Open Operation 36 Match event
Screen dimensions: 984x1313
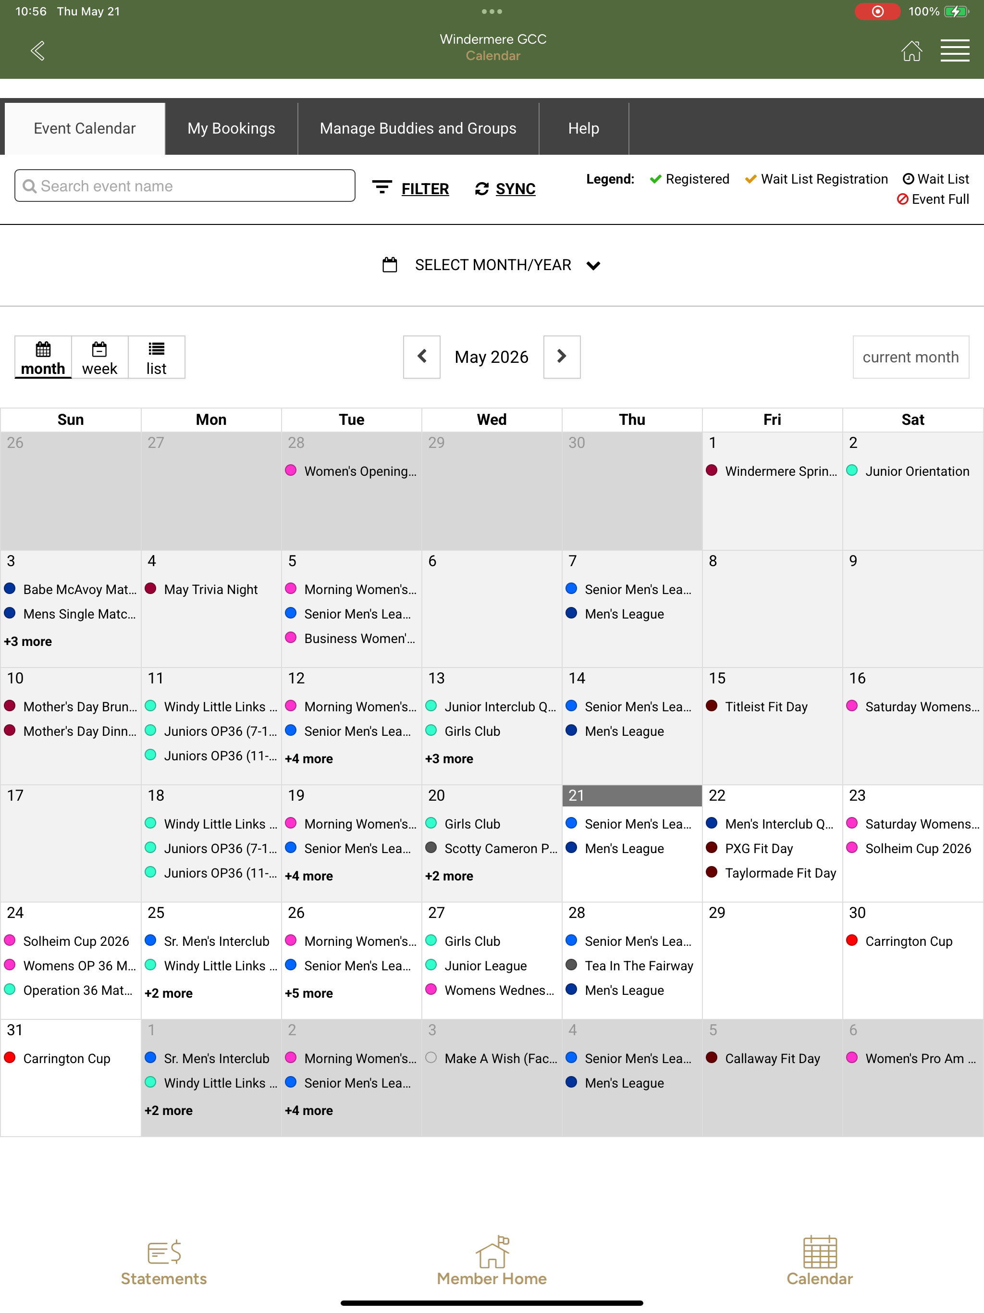pos(69,990)
